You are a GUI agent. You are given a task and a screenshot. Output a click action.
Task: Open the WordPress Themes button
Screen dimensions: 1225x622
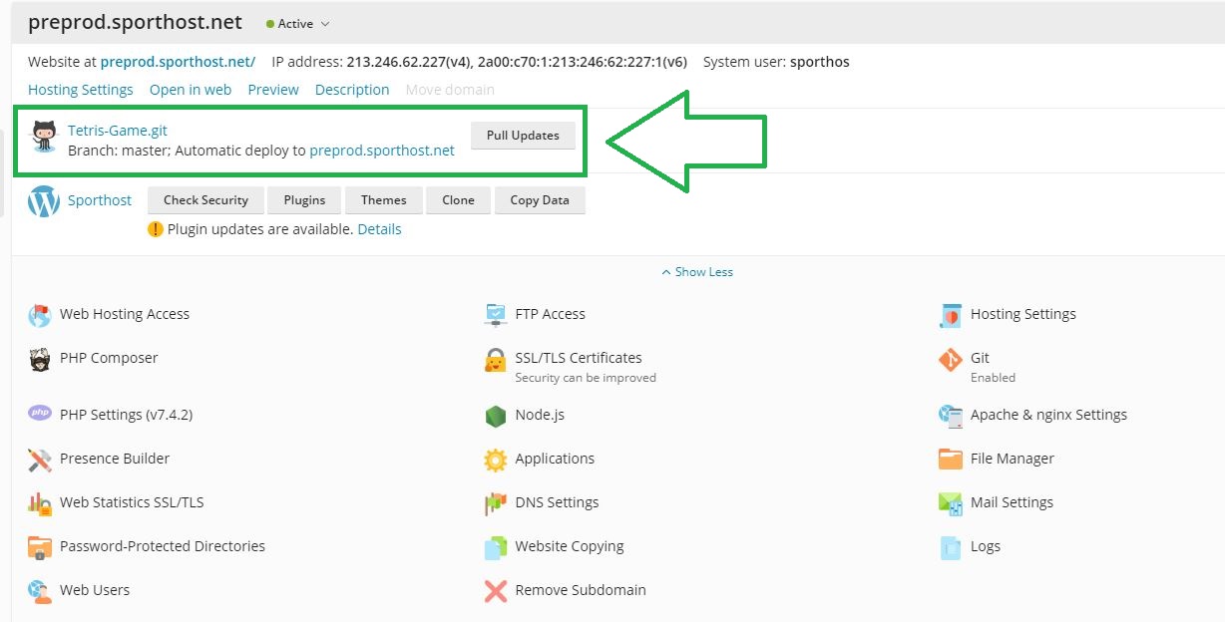(x=384, y=200)
